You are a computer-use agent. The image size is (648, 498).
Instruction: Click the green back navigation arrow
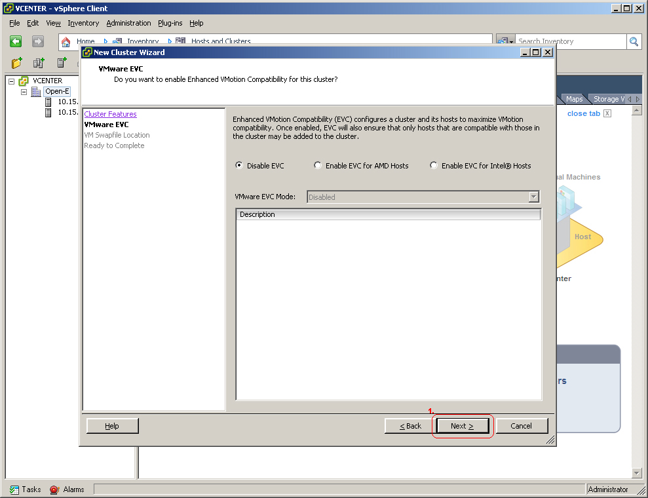pyautogui.click(x=16, y=41)
